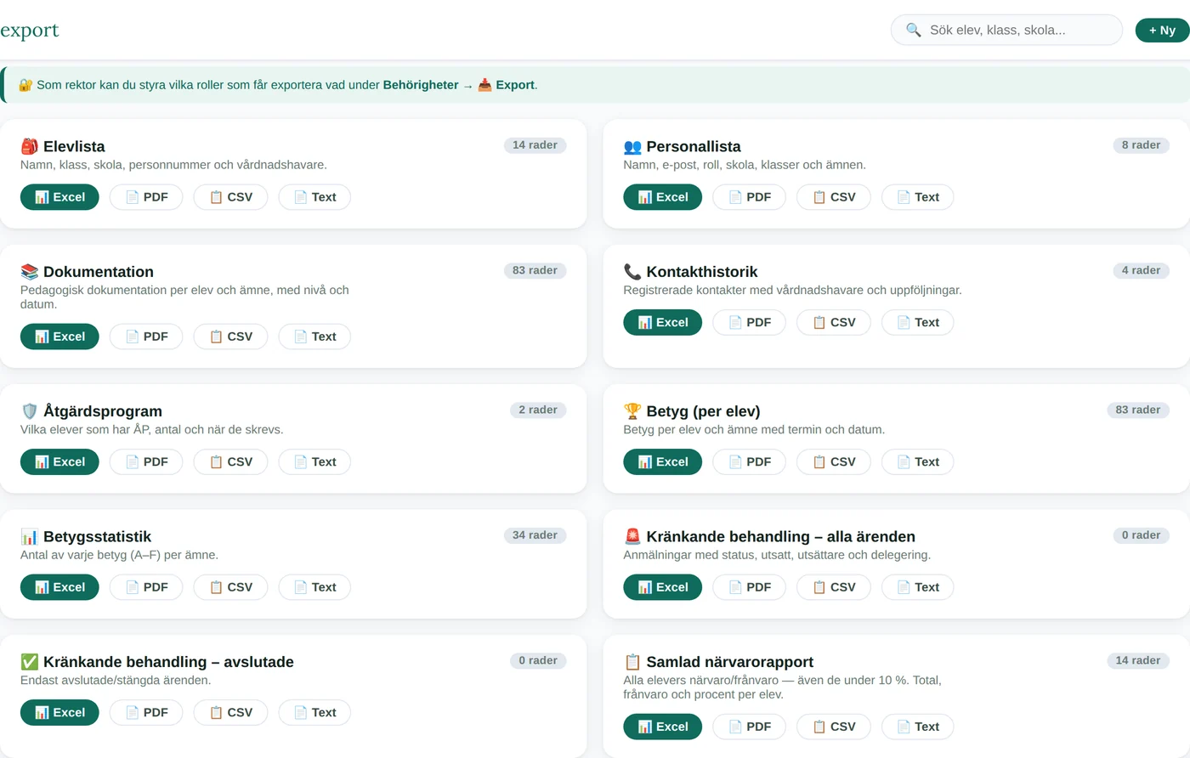Click the green checkmark icon beside Kränkande behandling – avslutade
Screen dimensions: 1190x758
click(30, 662)
